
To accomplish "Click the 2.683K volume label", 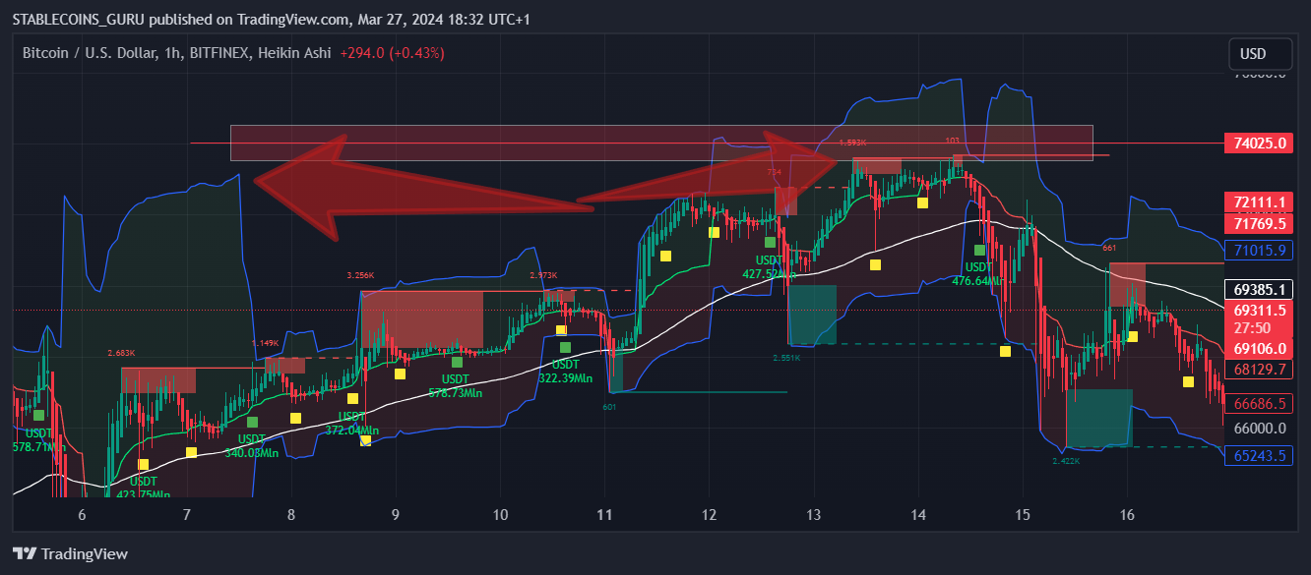I will point(121,353).
